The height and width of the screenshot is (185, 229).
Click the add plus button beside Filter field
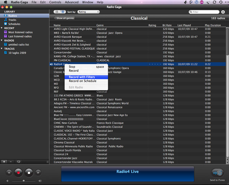coord(223,12)
